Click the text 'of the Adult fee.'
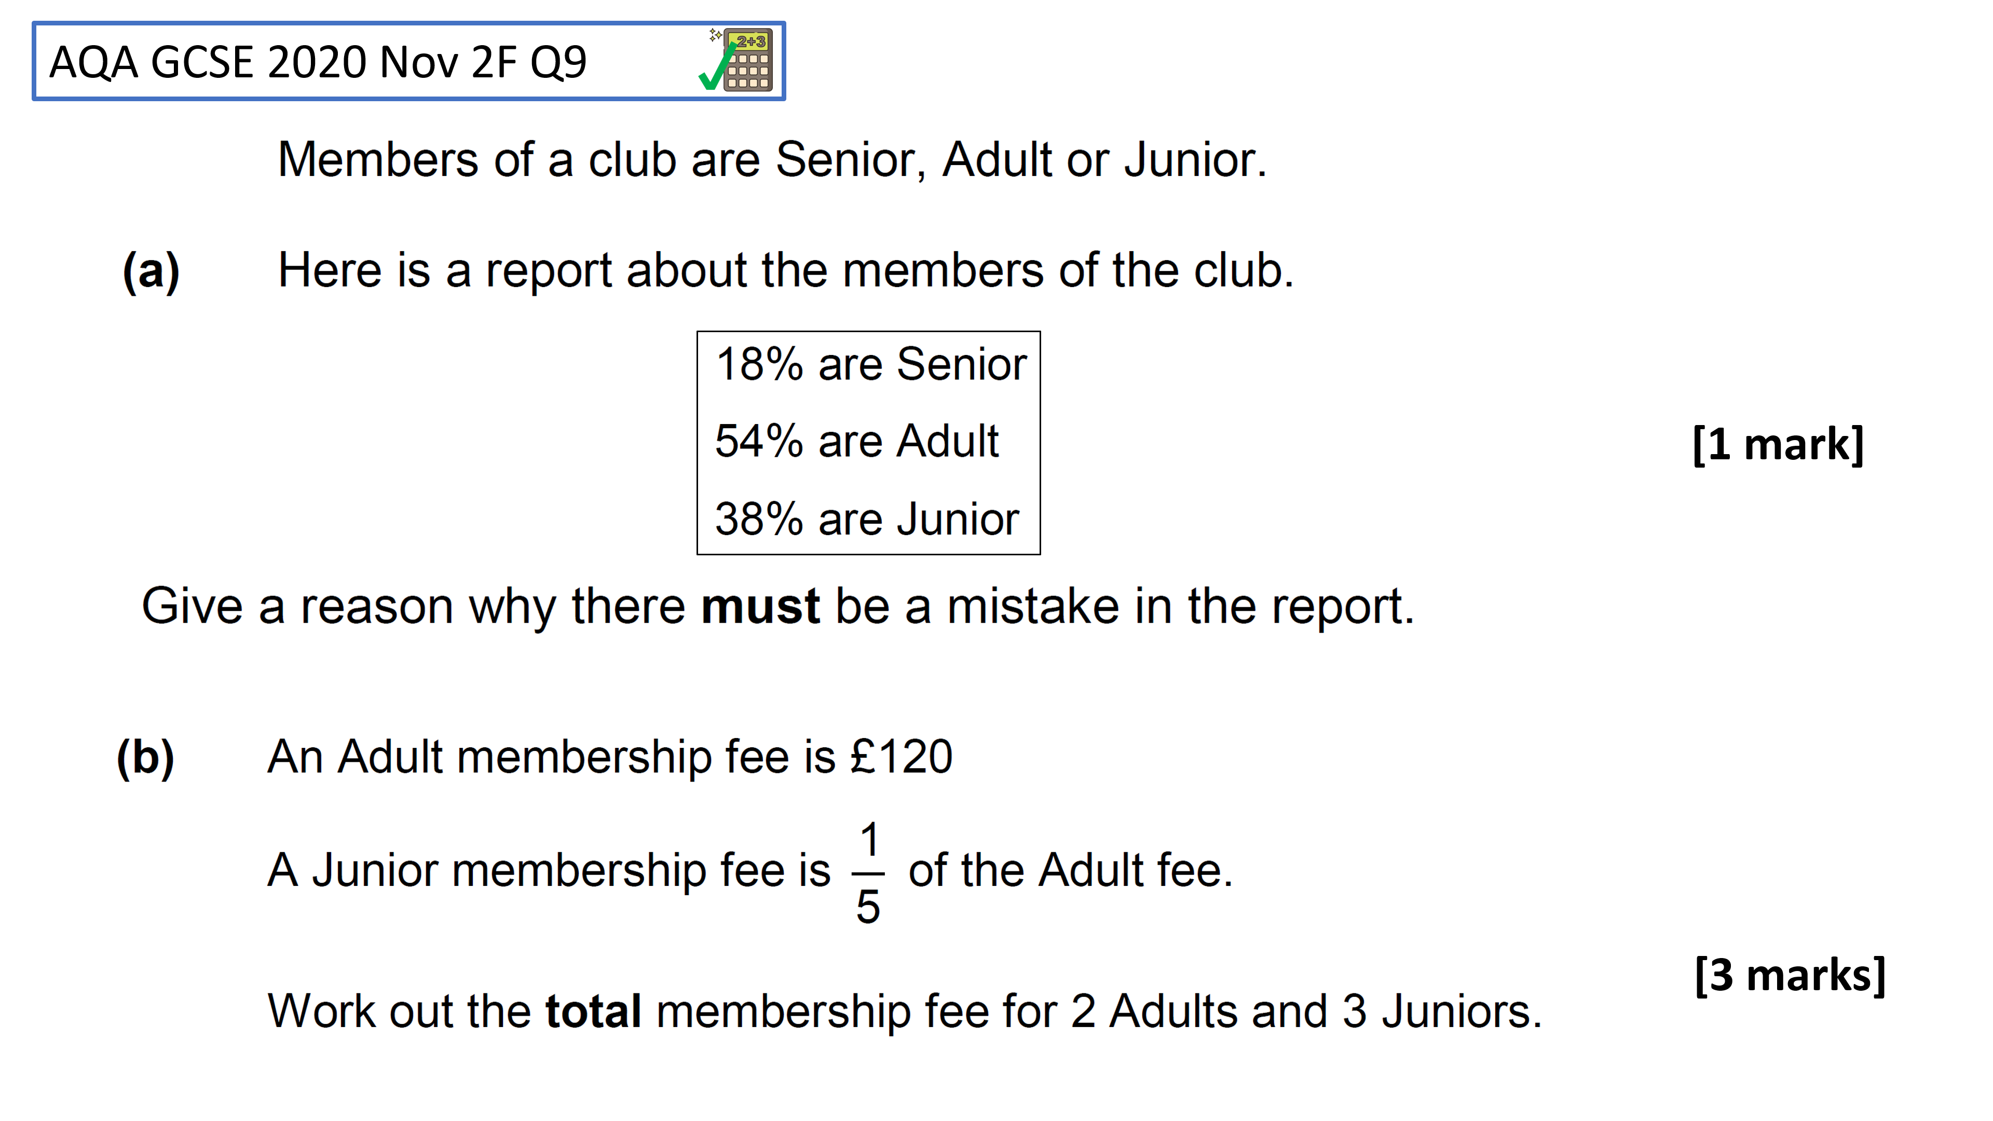 (1071, 870)
